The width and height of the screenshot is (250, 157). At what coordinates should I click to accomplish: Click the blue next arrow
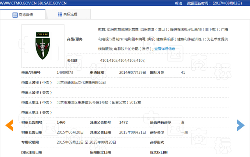pyautogui.click(x=241, y=125)
